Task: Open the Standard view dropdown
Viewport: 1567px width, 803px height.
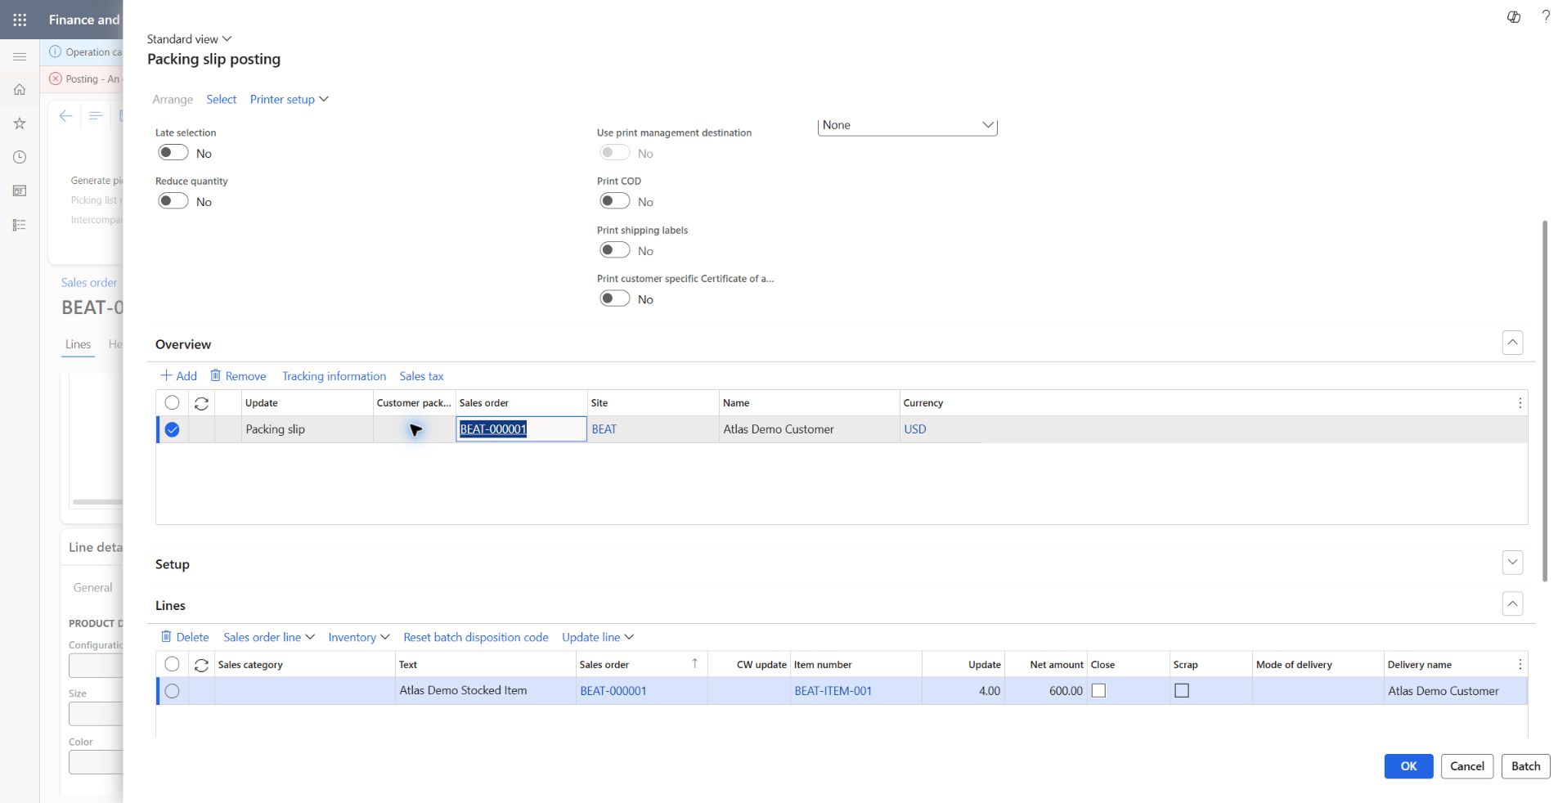Action: [x=190, y=39]
